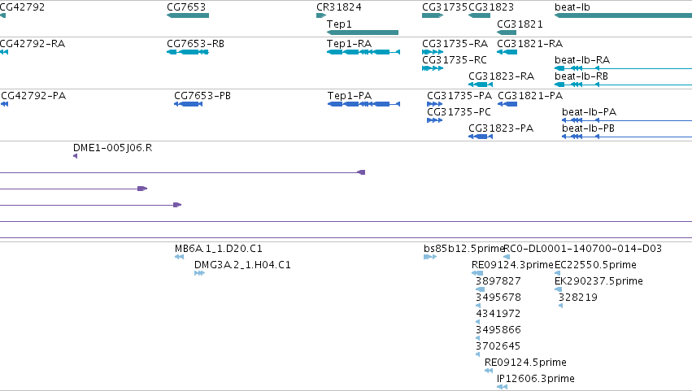Click the 328219 feature label

coord(578,298)
